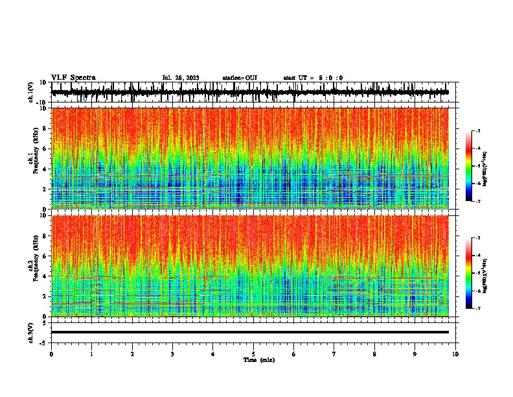Viewport: 513px width, 397px height.
Task: Click the ch.2 spectrogram plot
Action: point(250,266)
